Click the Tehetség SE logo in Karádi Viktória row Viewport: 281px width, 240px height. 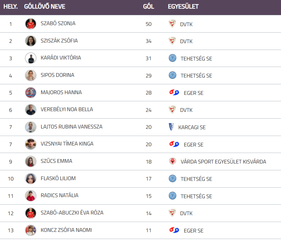point(173,58)
